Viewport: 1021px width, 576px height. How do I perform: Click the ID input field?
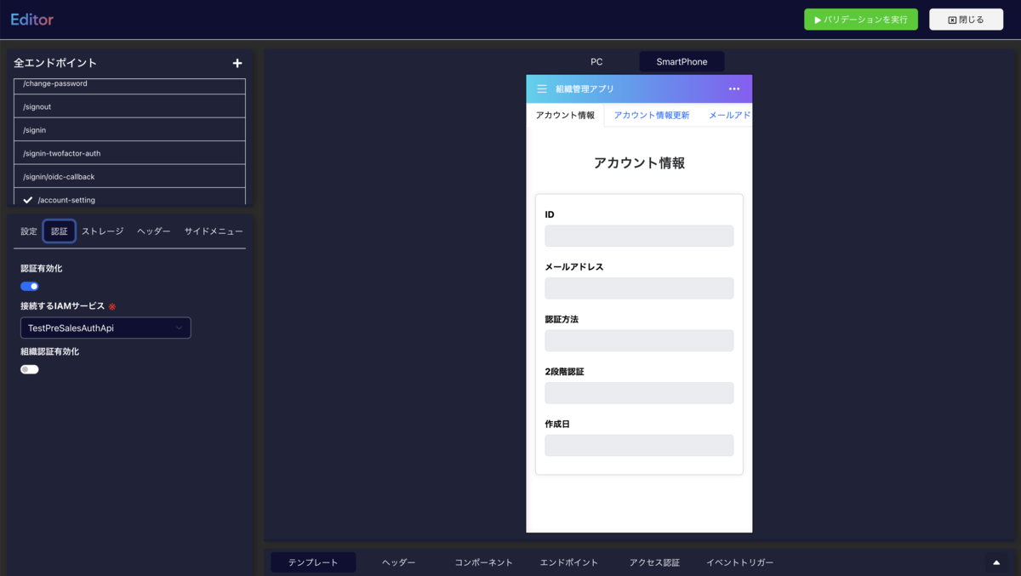[639, 236]
